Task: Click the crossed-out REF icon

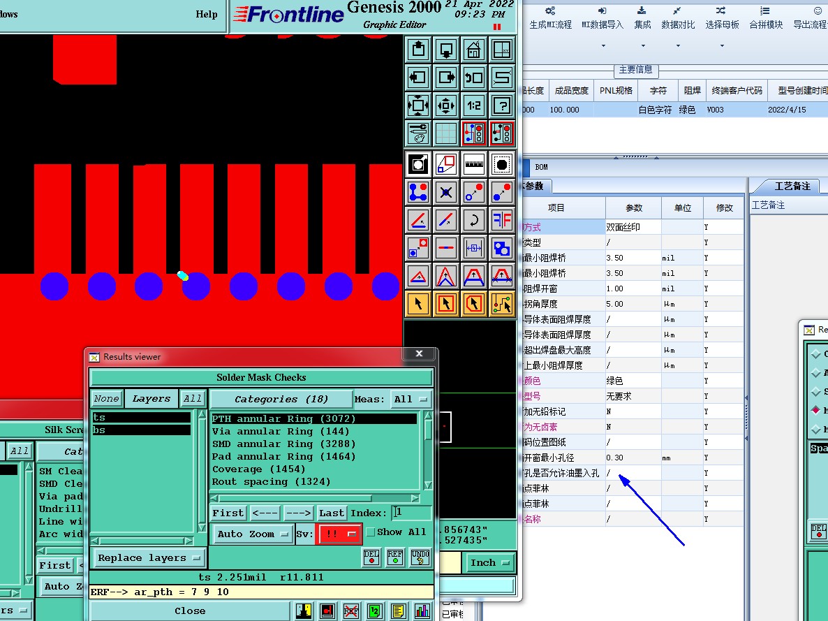Action: tap(350, 611)
